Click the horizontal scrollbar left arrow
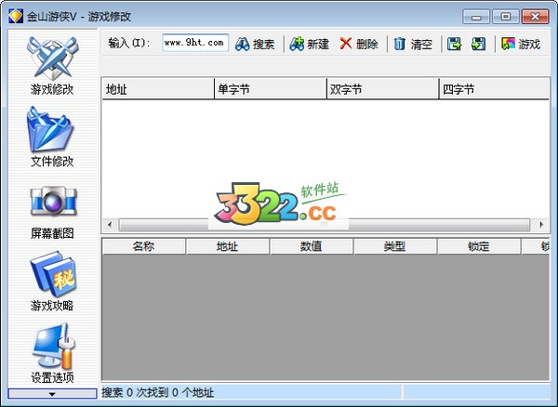 click(110, 225)
